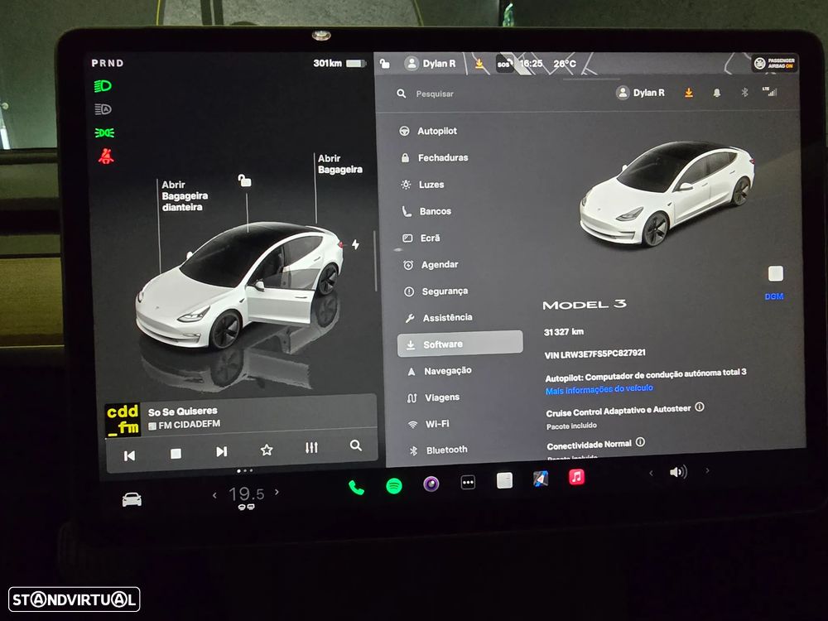828x621 pixels.
Task: Open the all apps menu (three dots)
Action: pos(468,482)
